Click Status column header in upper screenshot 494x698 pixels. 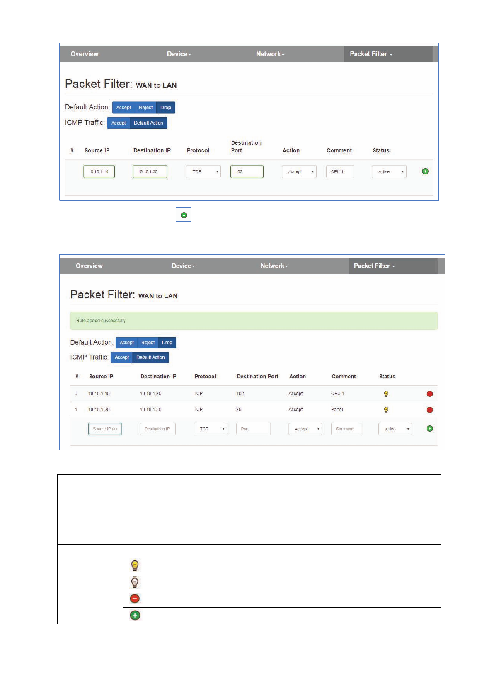(x=381, y=150)
